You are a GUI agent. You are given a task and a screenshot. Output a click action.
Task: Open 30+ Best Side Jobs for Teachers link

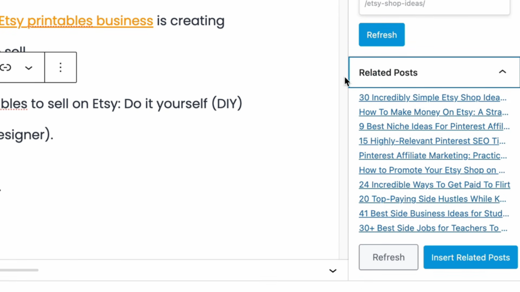[433, 228]
